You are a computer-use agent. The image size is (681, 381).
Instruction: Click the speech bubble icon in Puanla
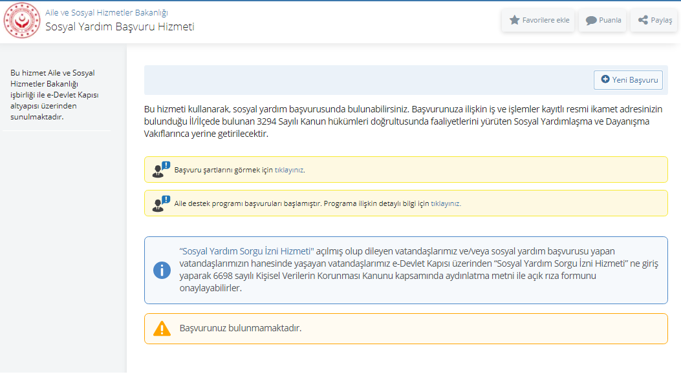[591, 20]
